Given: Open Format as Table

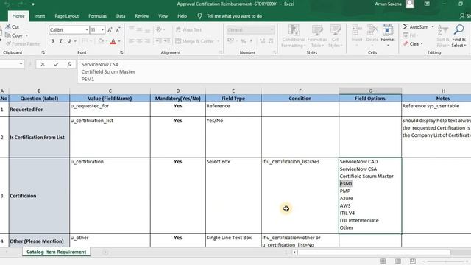Looking at the screenshot, I should (x=317, y=36).
